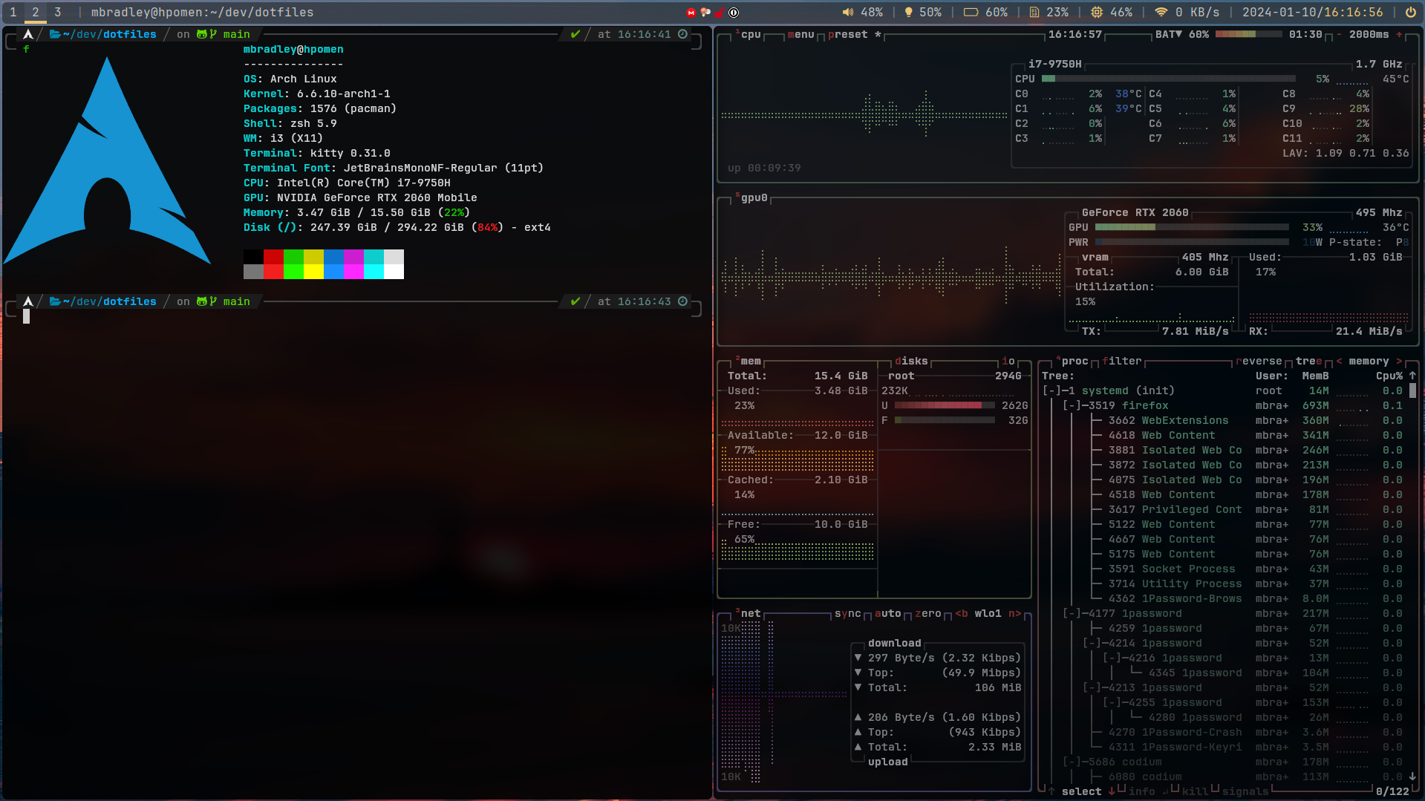Switch to workspace 3
Viewport: 1425px width, 801px height.
[x=57, y=13]
